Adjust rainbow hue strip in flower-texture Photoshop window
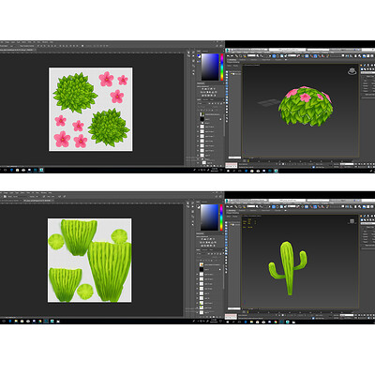The image size is (375, 375). pyautogui.click(x=222, y=67)
